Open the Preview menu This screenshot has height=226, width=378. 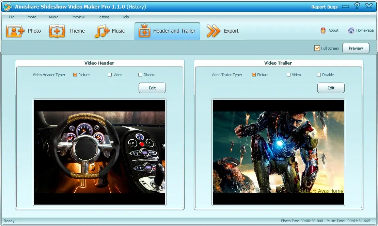(78, 17)
